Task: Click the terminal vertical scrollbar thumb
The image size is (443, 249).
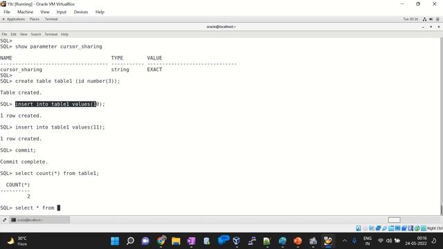Action: [x=441, y=210]
